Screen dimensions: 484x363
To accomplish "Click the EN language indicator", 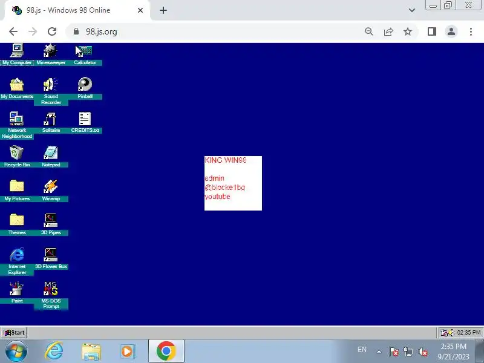I will click(x=362, y=350).
